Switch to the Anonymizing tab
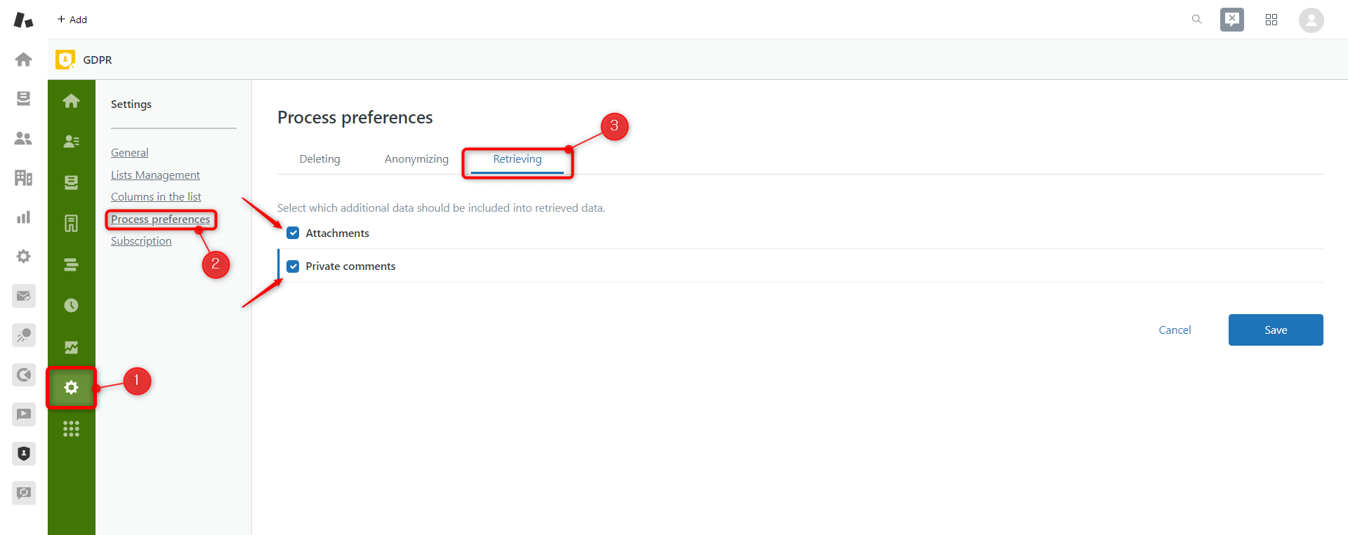The image size is (1348, 535). pyautogui.click(x=416, y=159)
